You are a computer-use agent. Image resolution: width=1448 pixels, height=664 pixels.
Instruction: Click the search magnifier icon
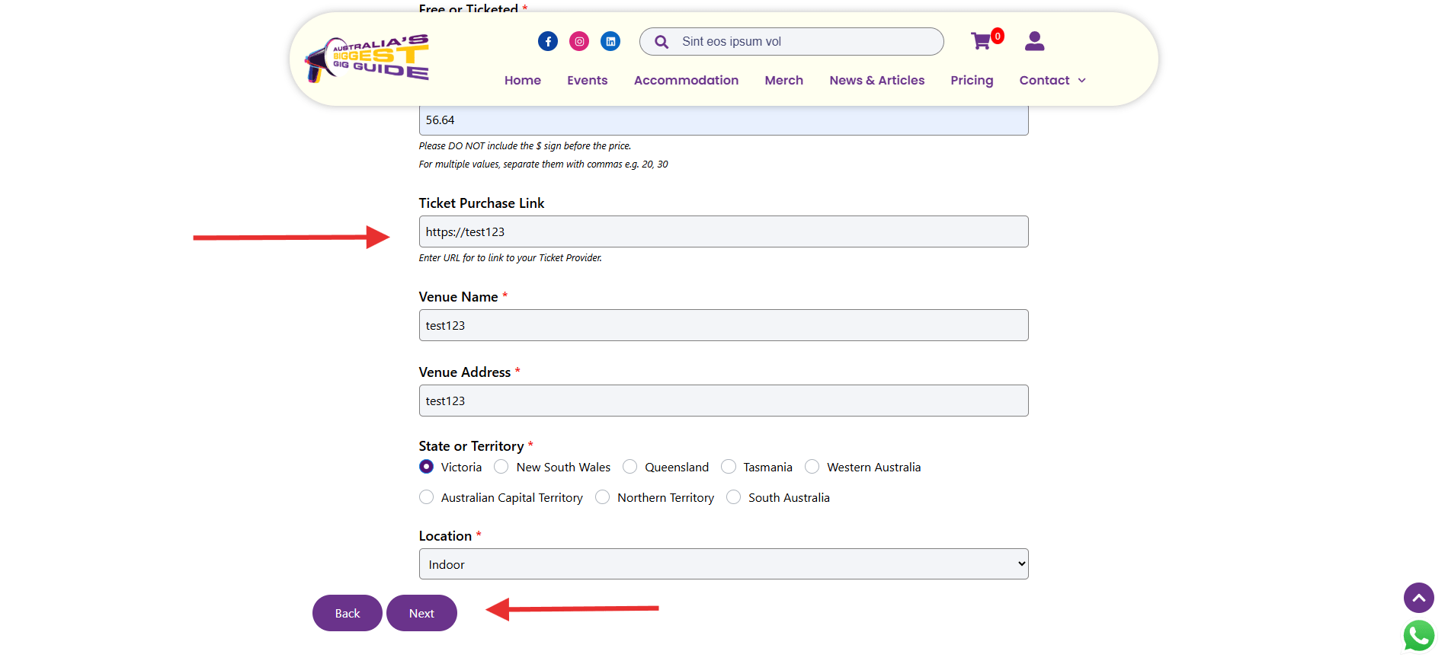(662, 42)
